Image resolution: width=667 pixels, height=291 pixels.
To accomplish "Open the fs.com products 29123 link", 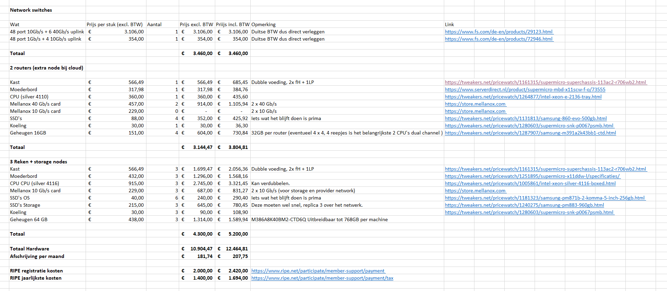I will [x=499, y=32].
